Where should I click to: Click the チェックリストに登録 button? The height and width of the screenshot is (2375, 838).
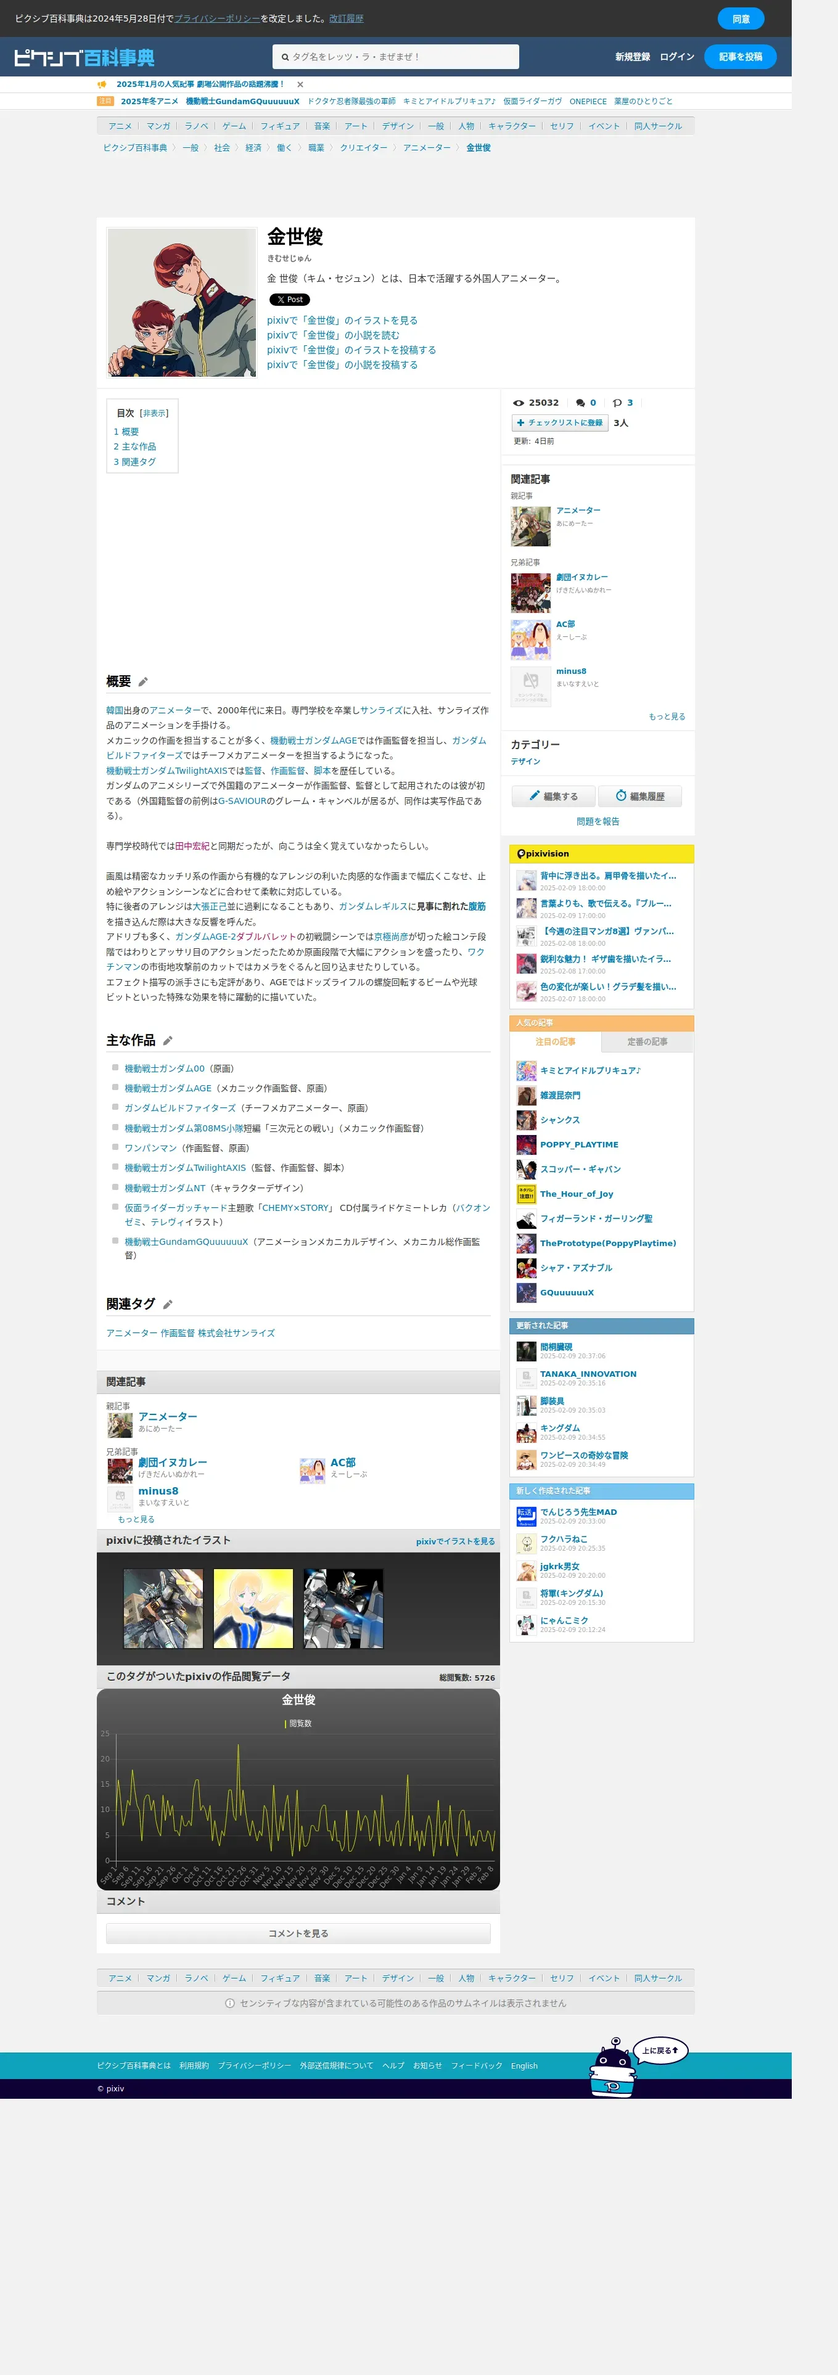[559, 423]
